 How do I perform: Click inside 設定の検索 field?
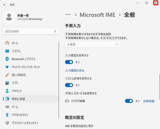pos(31,31)
